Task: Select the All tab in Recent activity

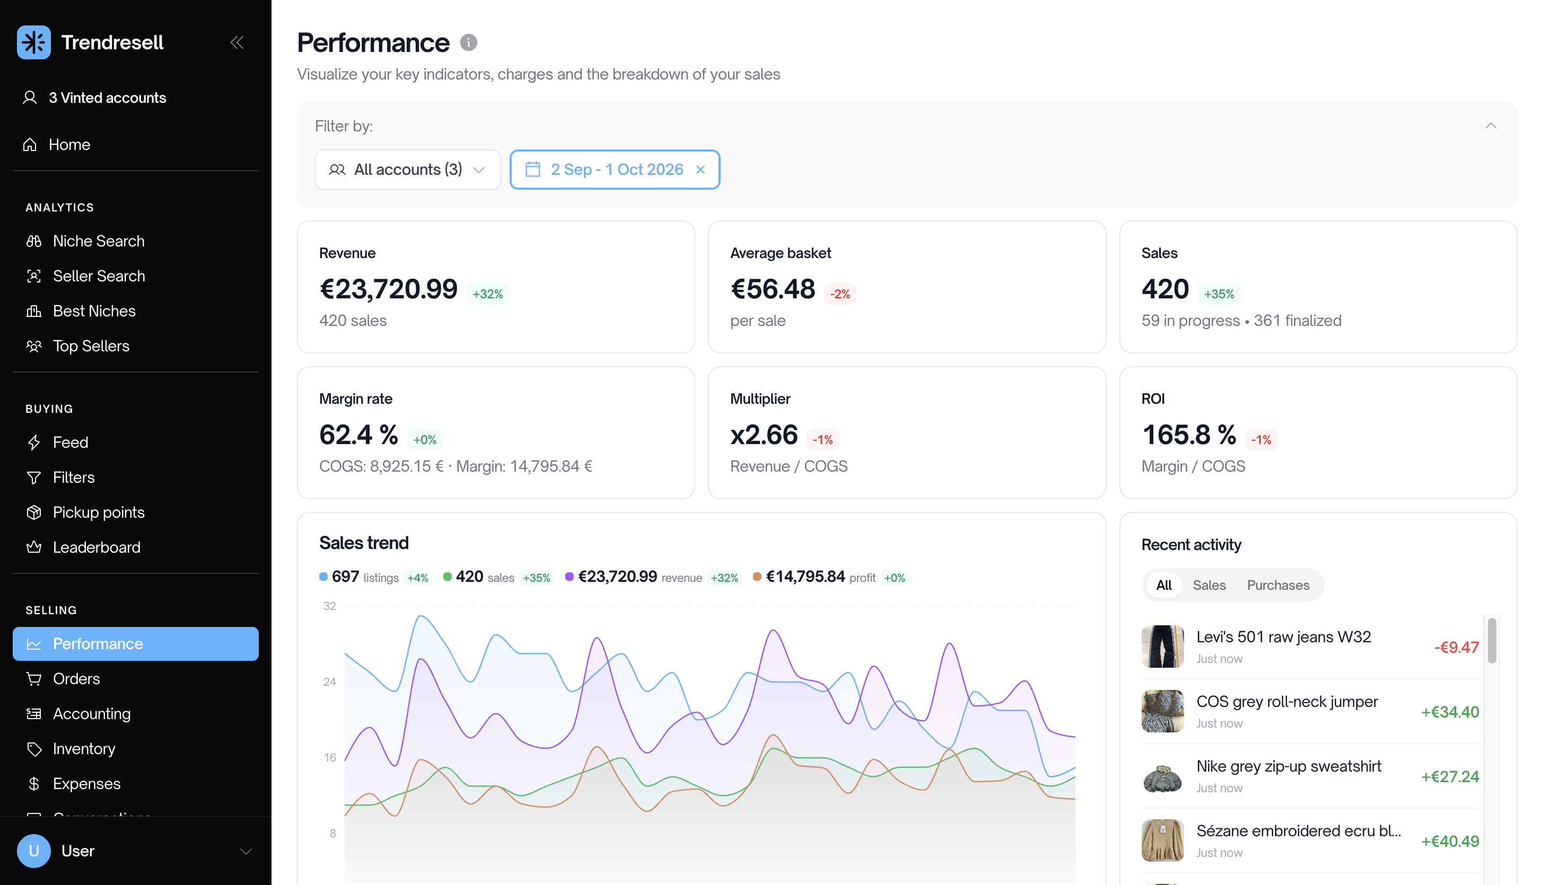Action: click(1163, 586)
